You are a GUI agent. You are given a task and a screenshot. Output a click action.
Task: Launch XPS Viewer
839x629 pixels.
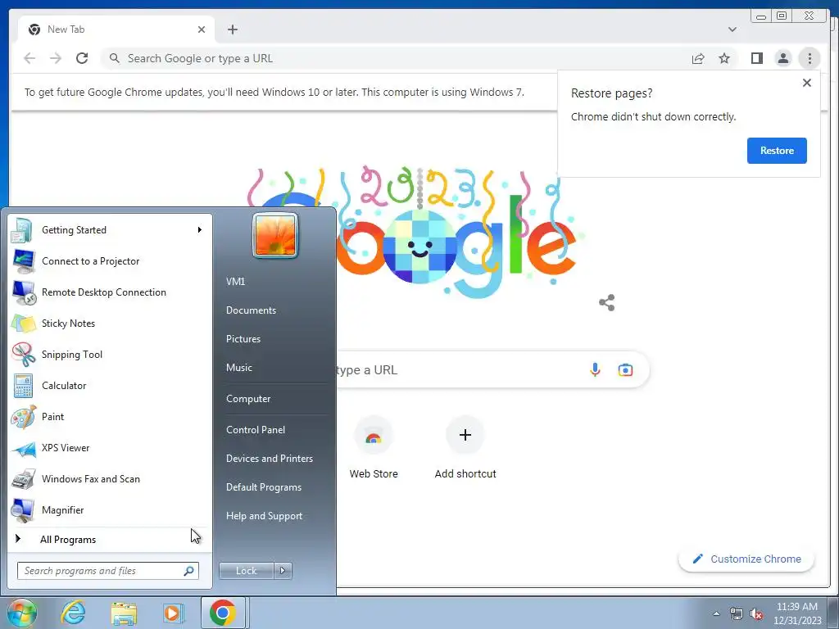coord(111,448)
